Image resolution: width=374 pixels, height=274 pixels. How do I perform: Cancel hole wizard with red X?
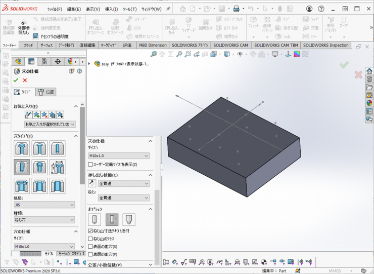click(x=25, y=80)
